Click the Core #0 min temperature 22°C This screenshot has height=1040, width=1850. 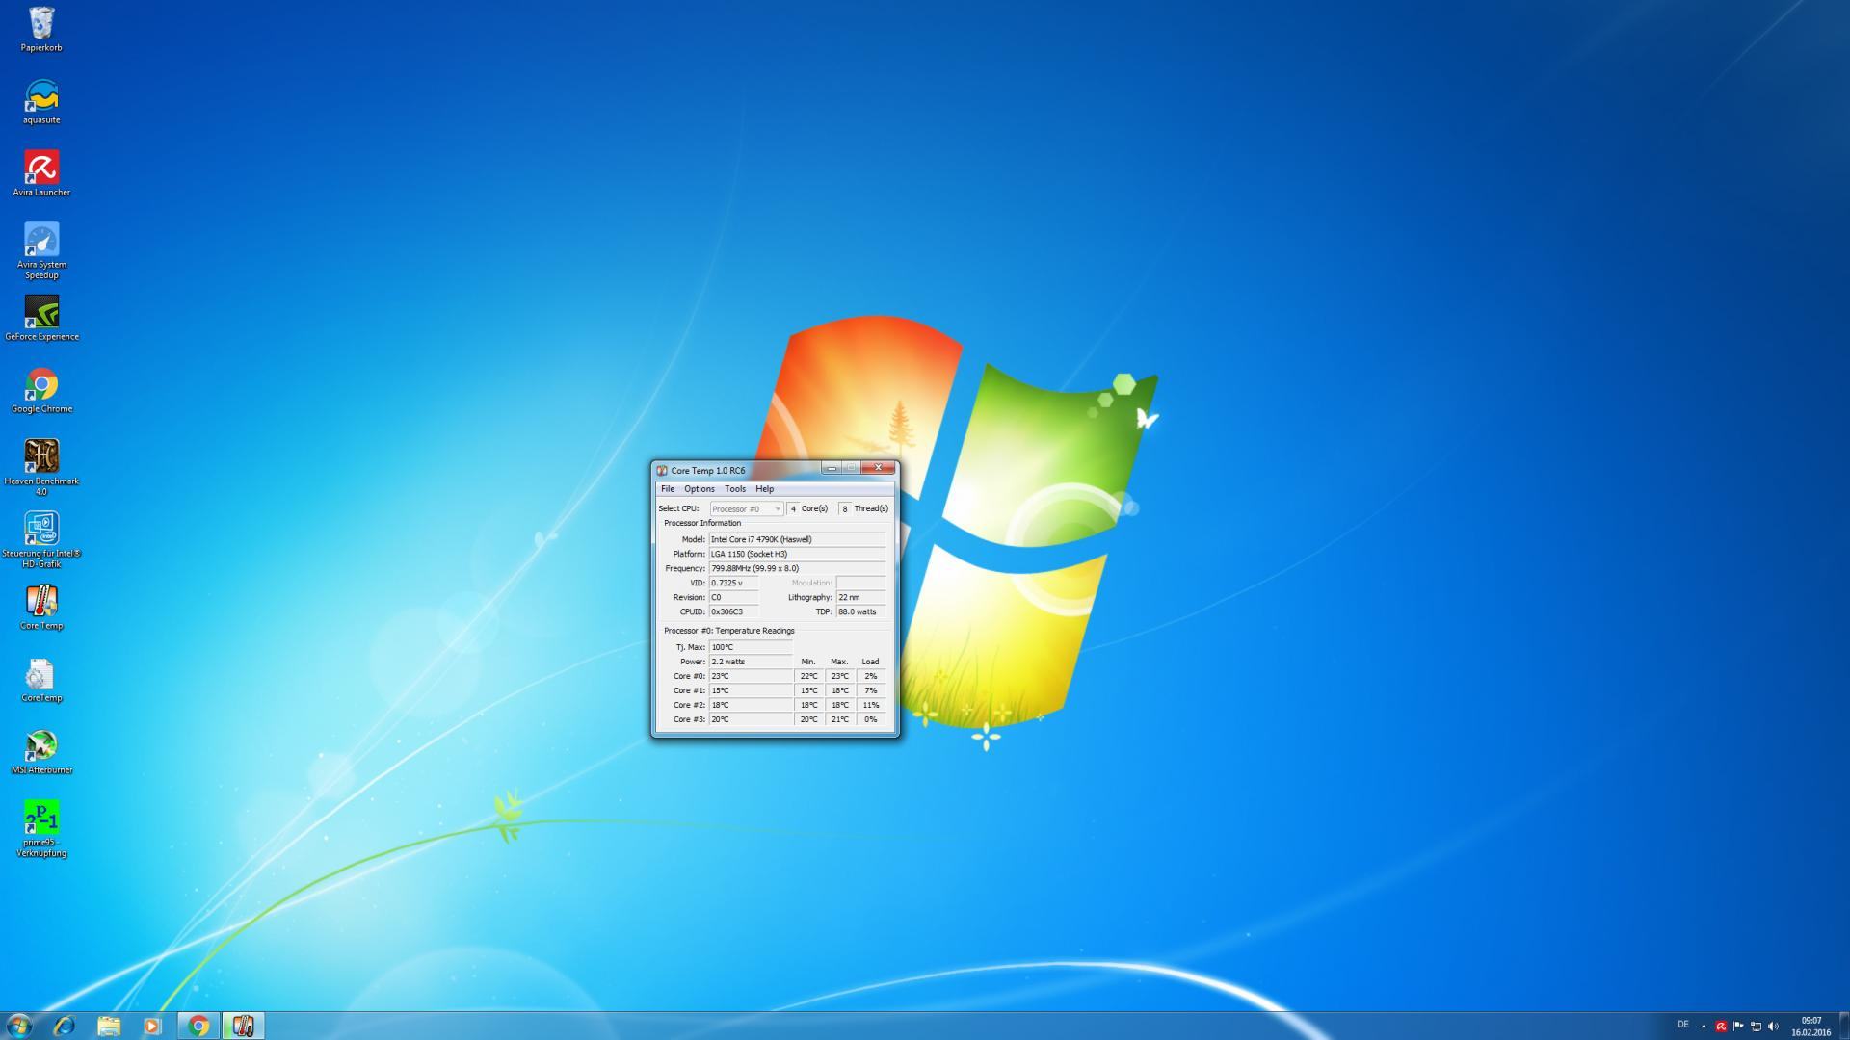(809, 676)
